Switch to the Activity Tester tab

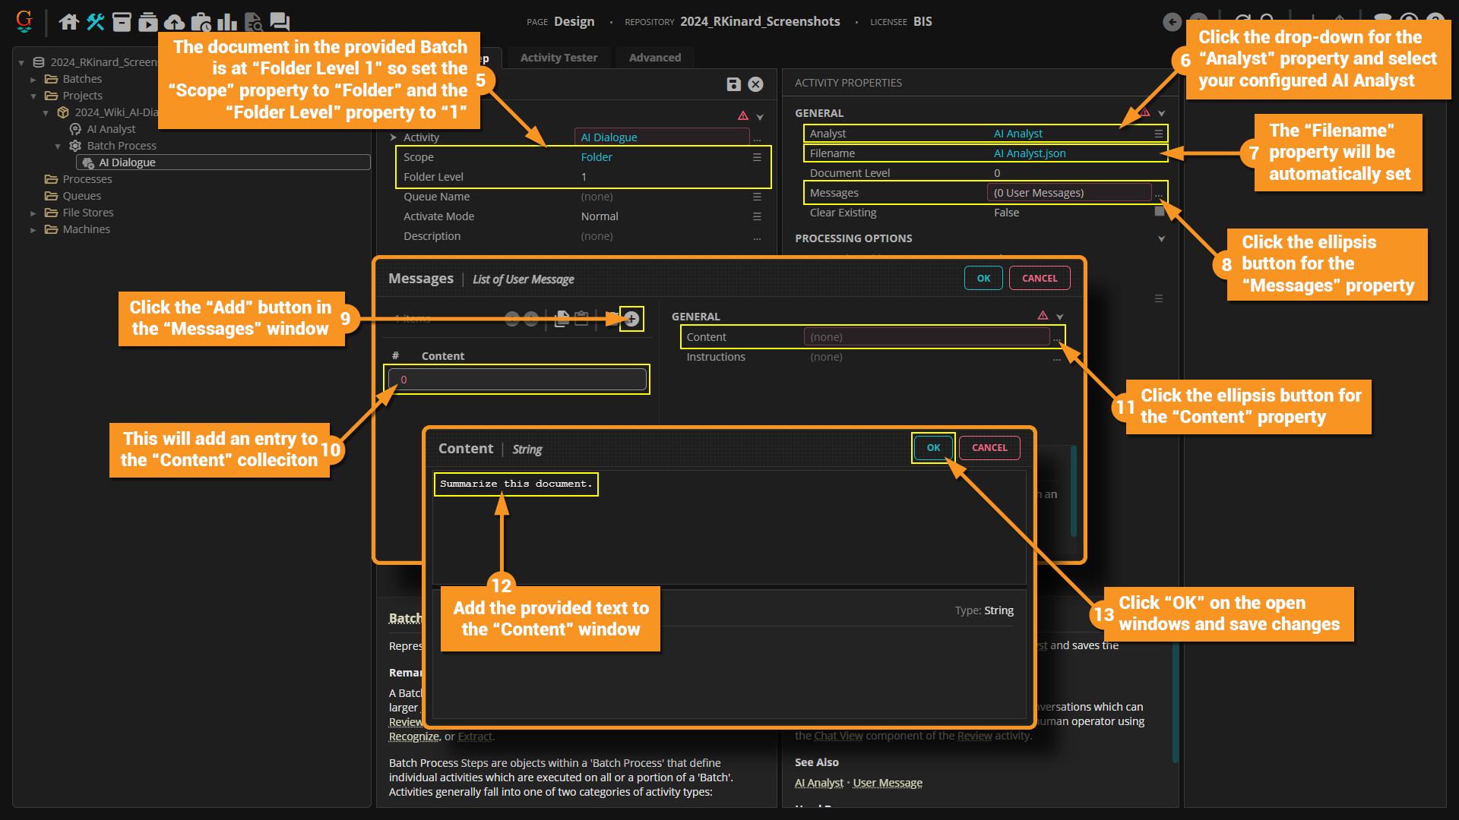pyautogui.click(x=559, y=58)
